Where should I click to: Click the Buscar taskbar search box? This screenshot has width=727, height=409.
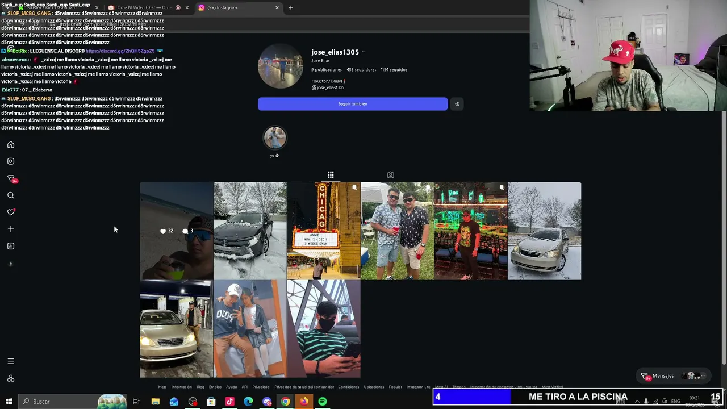tap(73, 402)
